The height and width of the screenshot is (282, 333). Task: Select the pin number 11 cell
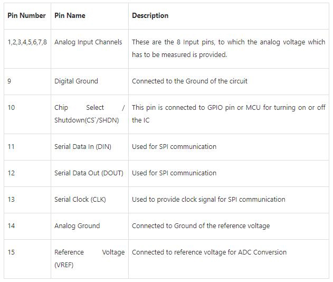(x=11, y=146)
